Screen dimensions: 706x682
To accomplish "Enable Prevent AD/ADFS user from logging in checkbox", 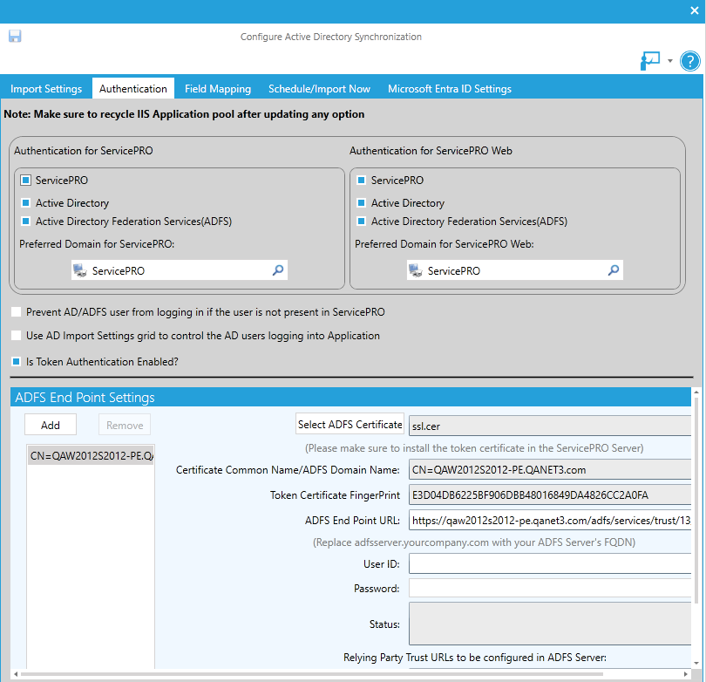I will click(x=17, y=311).
